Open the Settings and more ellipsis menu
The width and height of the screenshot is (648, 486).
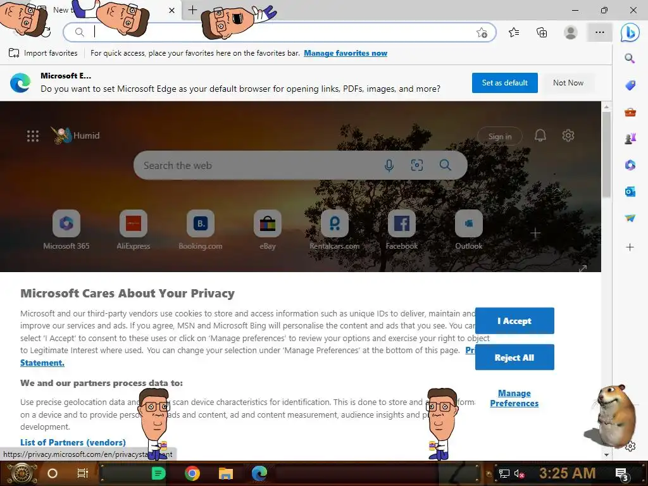(x=600, y=32)
